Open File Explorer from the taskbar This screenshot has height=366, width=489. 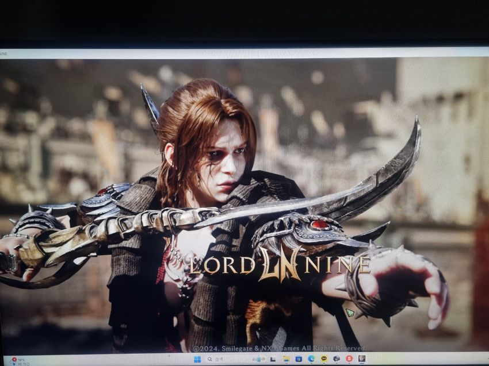click(x=286, y=359)
